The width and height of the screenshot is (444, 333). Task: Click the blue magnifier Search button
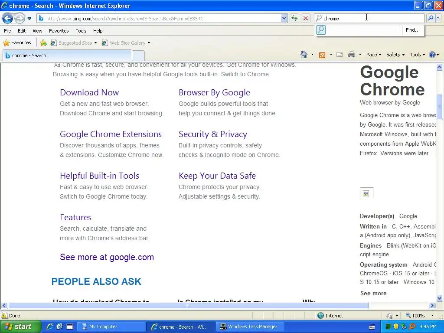431,18
